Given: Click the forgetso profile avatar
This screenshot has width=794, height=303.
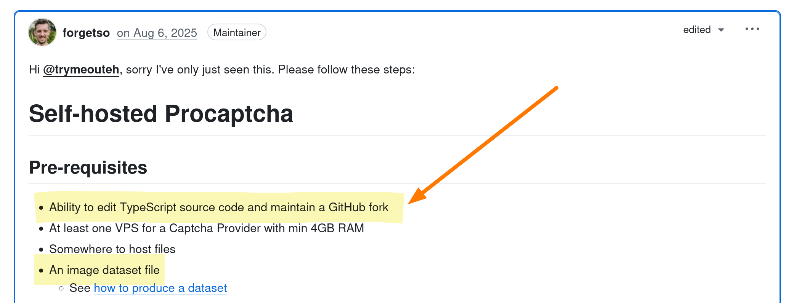Looking at the screenshot, I should [x=42, y=32].
